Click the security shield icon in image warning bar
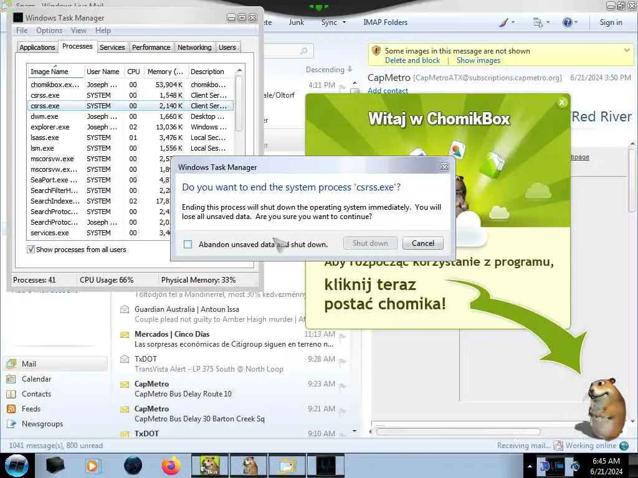This screenshot has width=638, height=478. click(x=376, y=51)
